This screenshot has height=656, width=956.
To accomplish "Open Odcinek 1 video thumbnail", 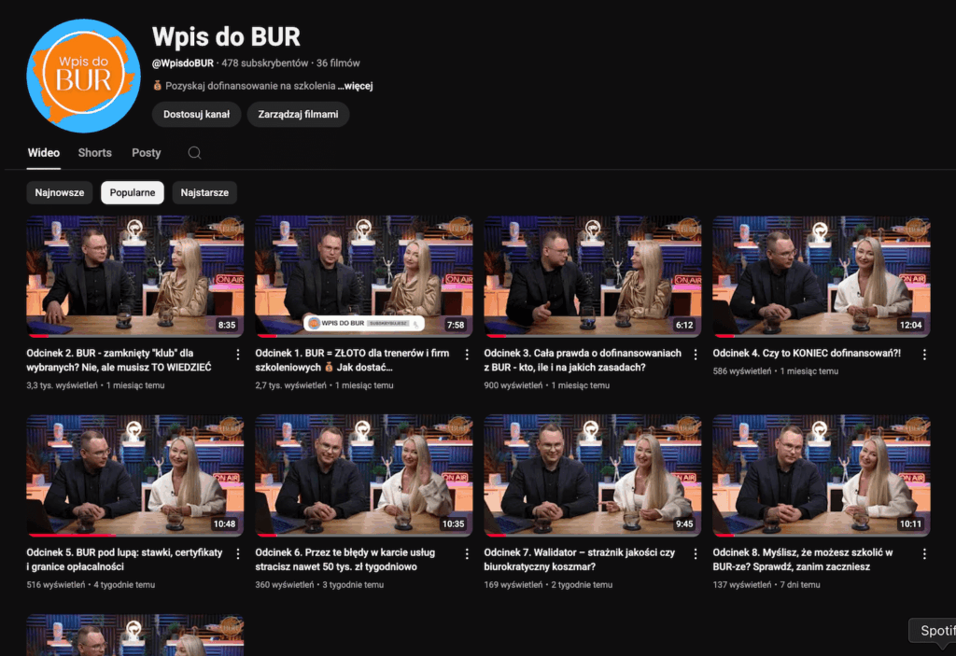I will (363, 276).
